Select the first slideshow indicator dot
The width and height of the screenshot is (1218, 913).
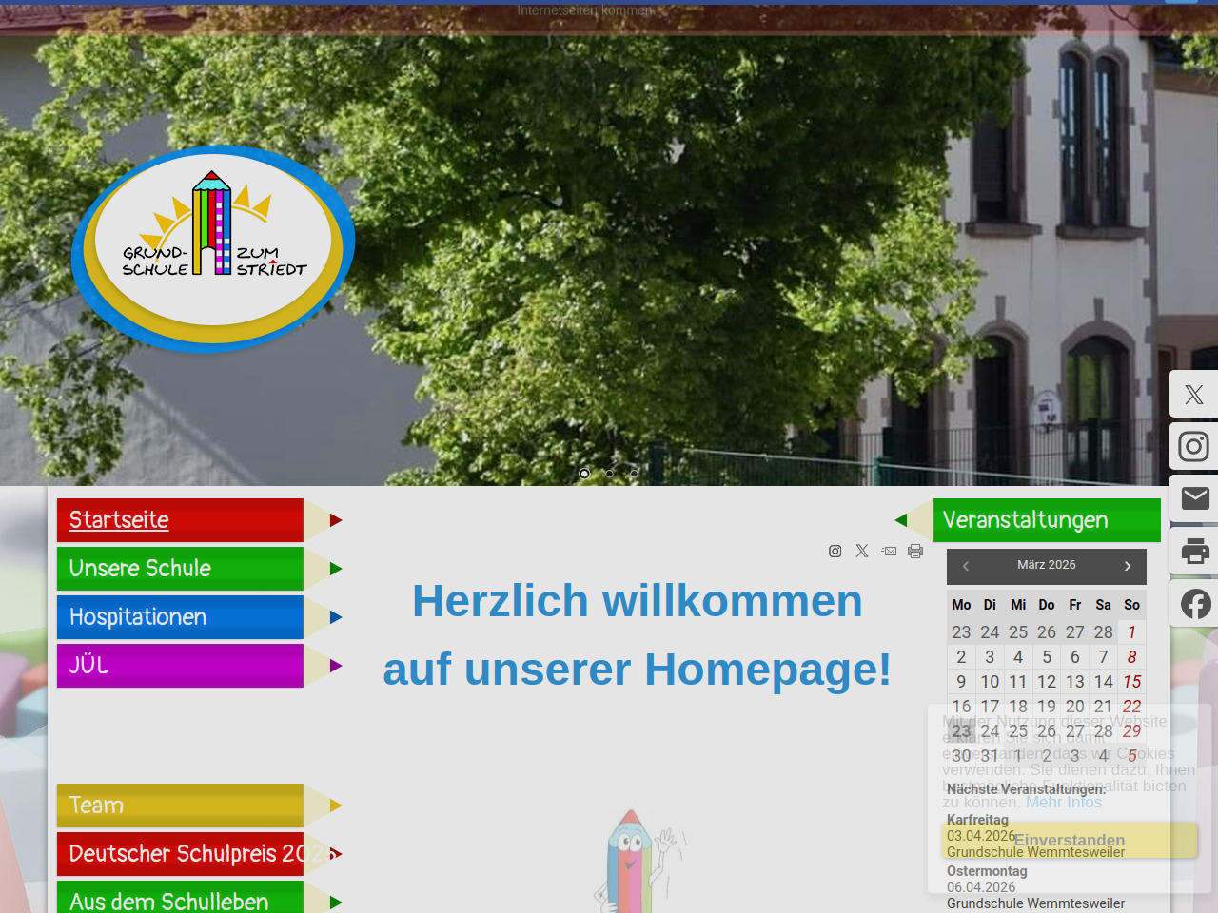[x=584, y=474]
